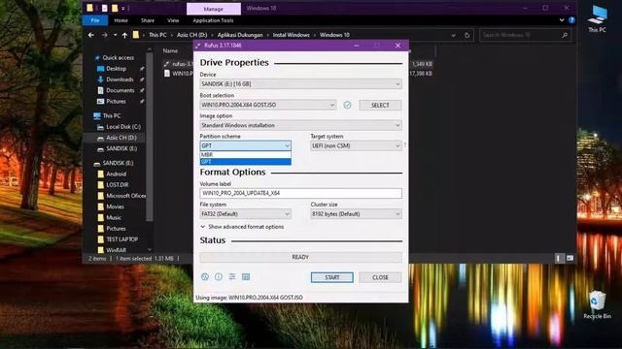Open Rufus language selection globe icon
This screenshot has height=349, width=622.
pyautogui.click(x=205, y=277)
